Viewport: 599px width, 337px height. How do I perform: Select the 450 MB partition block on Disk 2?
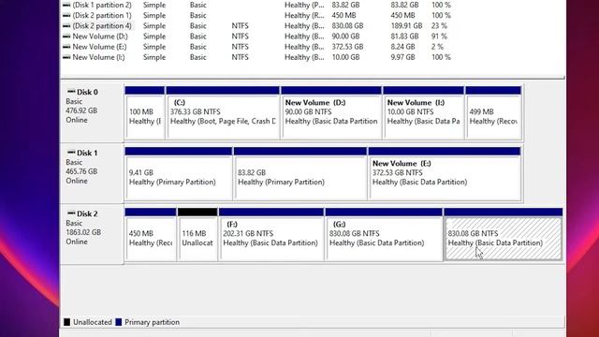[x=151, y=235]
